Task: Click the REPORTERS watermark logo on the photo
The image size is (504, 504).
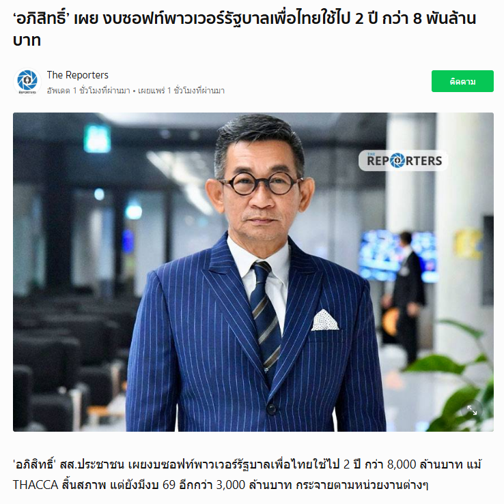Action: [x=403, y=160]
